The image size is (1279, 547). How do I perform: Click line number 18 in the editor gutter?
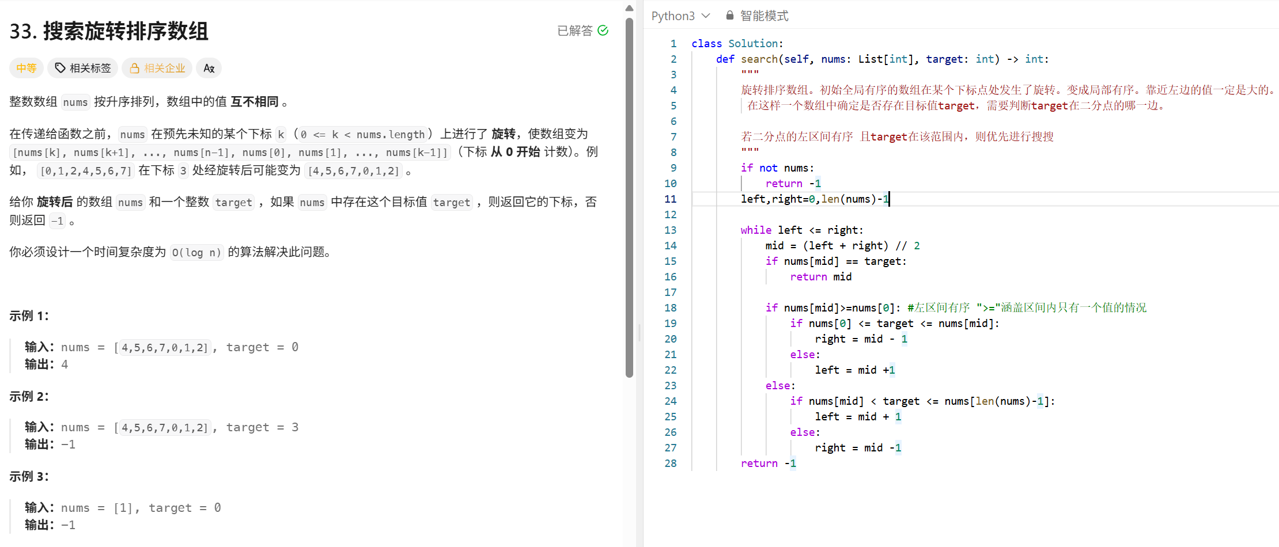[670, 307]
